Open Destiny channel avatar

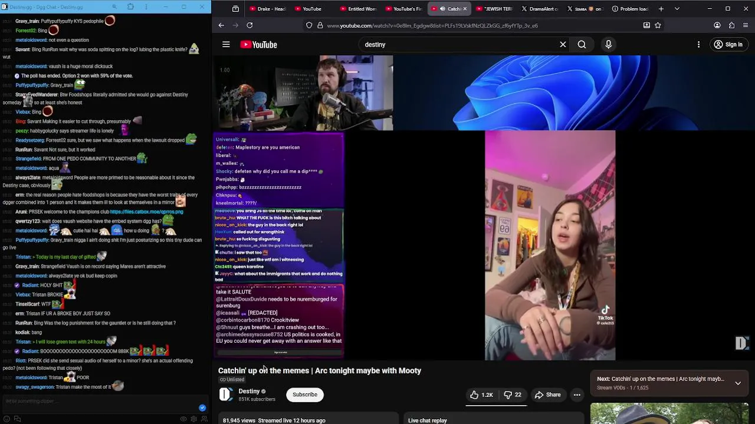(226, 395)
